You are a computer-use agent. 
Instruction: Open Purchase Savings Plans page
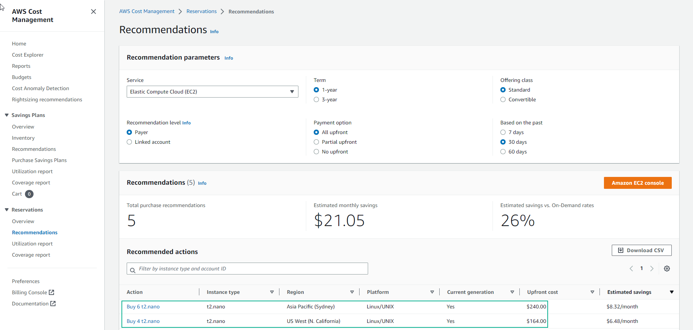[x=39, y=160]
